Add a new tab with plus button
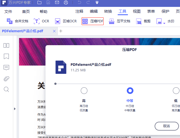Screen dimensions: 180x138 61,31
